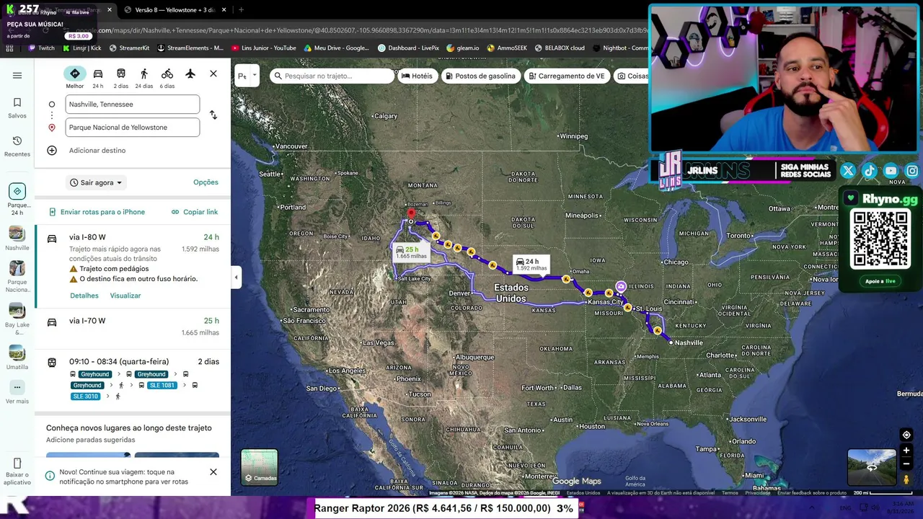This screenshot has height=519, width=923.
Task: Click the Adicionar destino plus icon
Action: (x=52, y=151)
